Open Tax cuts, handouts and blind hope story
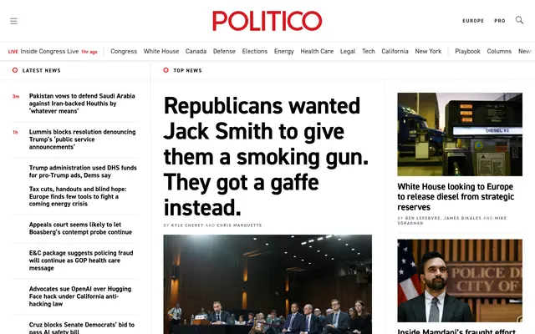The width and height of the screenshot is (535, 334). tap(78, 196)
